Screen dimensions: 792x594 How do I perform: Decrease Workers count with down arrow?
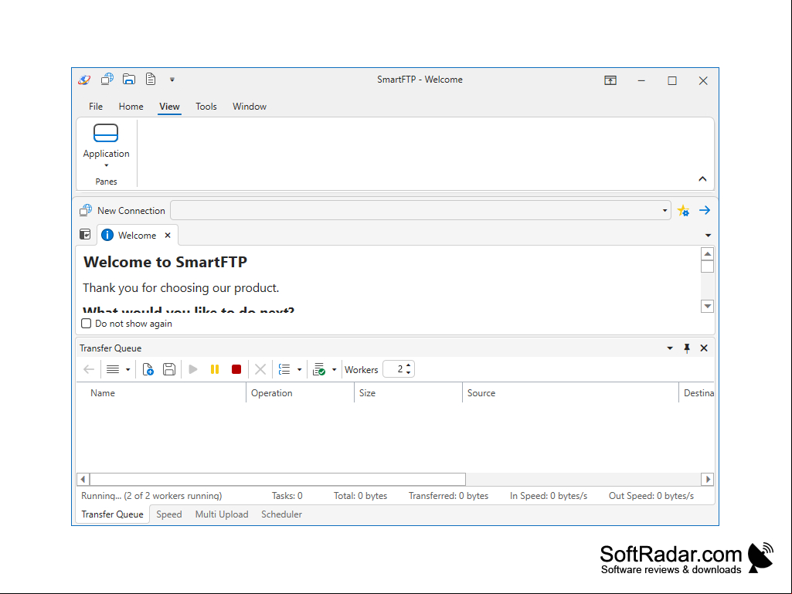click(x=408, y=373)
